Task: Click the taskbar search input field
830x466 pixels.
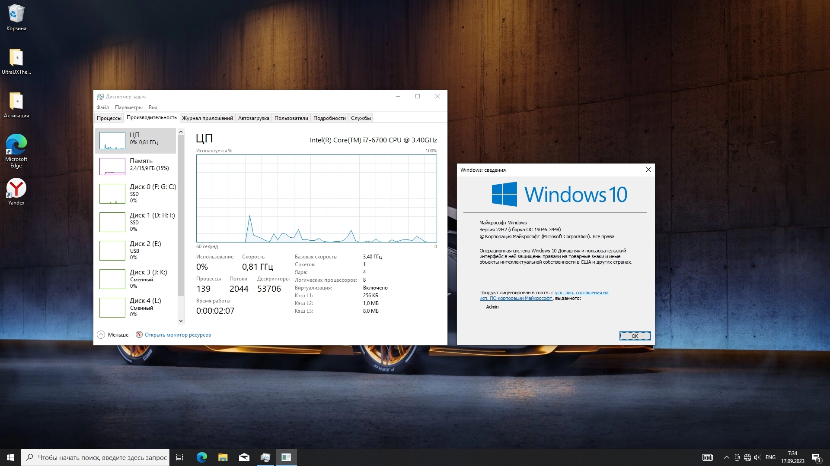Action: [102, 457]
